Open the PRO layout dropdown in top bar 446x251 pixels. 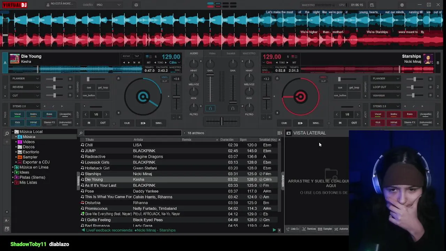coord(108,5)
